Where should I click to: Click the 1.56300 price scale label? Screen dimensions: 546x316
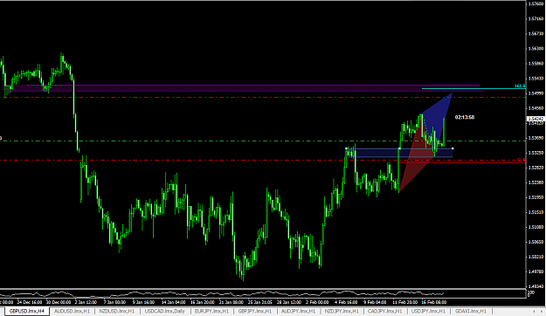click(536, 49)
